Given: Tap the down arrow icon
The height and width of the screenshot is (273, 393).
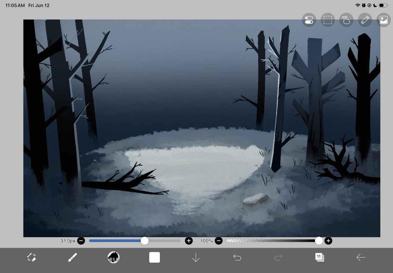Looking at the screenshot, I should coord(196,258).
